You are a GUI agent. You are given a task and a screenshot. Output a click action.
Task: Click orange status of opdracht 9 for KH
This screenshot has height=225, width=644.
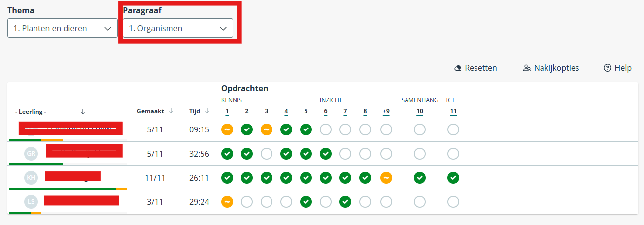coord(386,178)
